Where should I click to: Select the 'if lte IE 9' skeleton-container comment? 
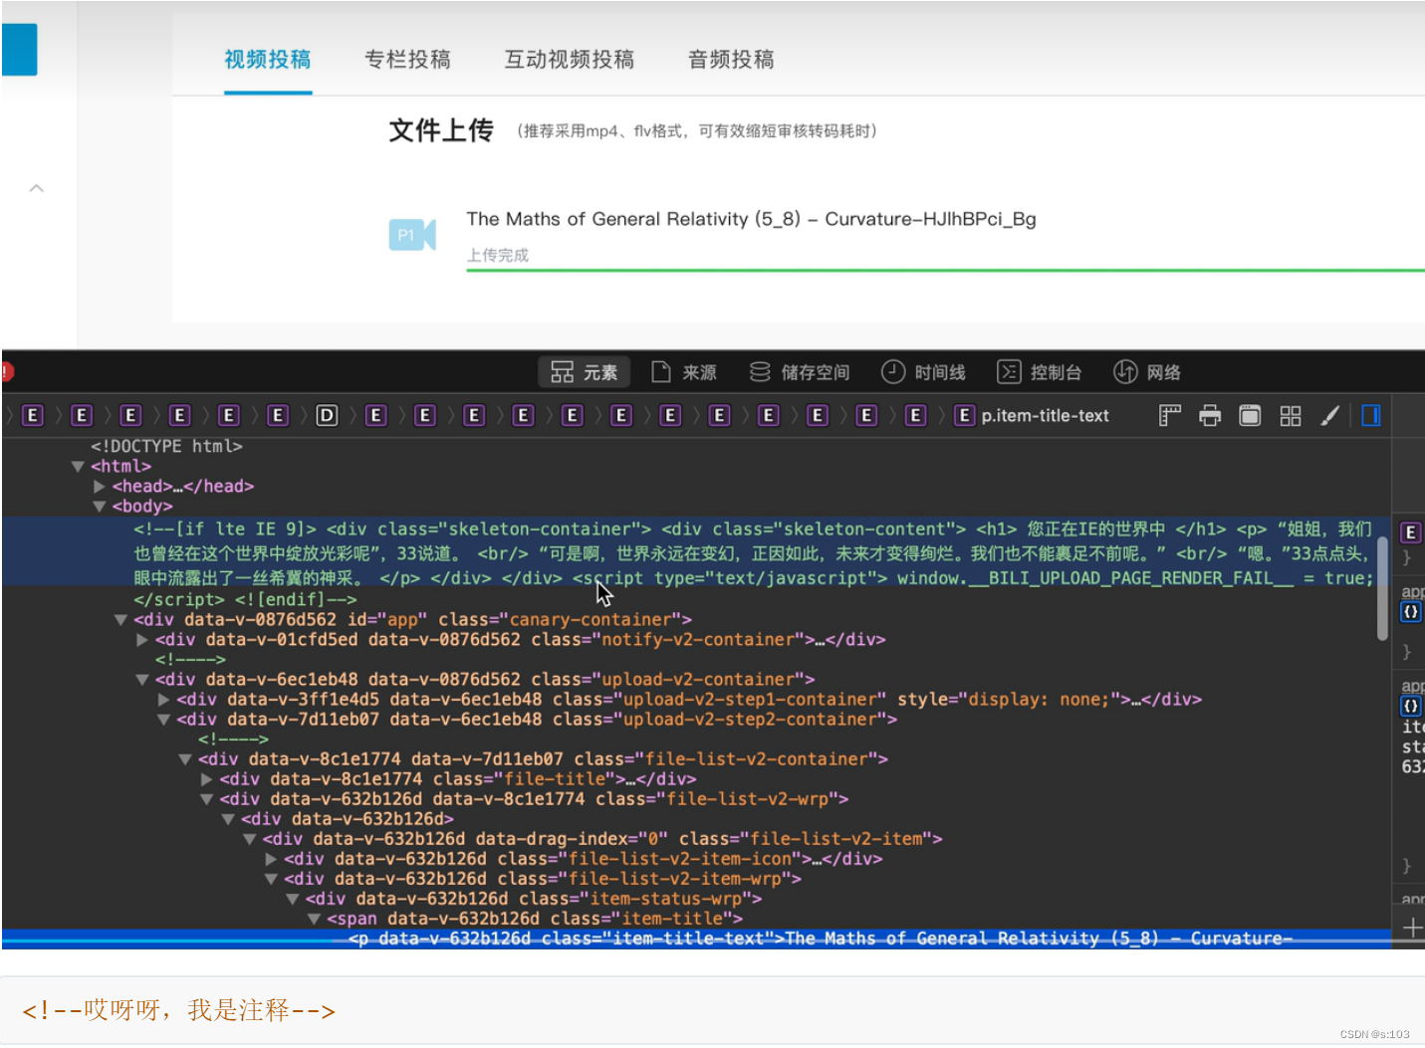pyautogui.click(x=695, y=552)
